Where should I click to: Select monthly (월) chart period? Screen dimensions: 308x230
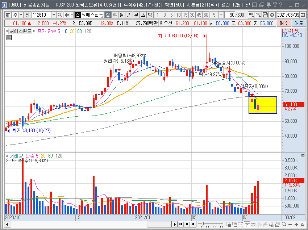tap(122, 15)
